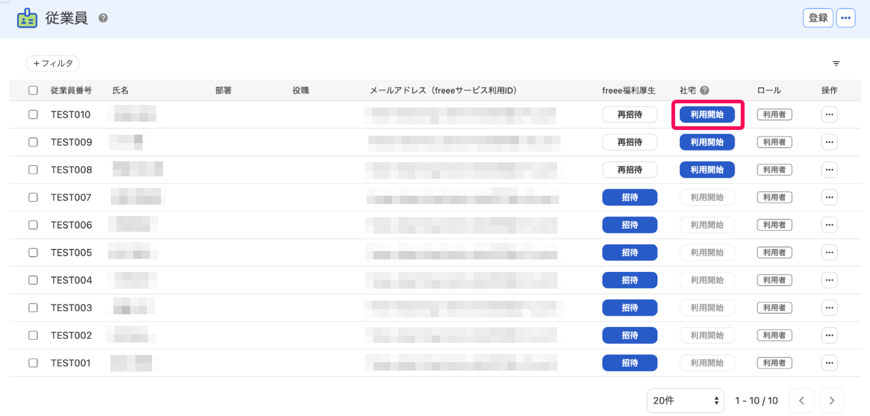Click 招待 for TEST002
The image size is (870, 416).
pyautogui.click(x=630, y=335)
